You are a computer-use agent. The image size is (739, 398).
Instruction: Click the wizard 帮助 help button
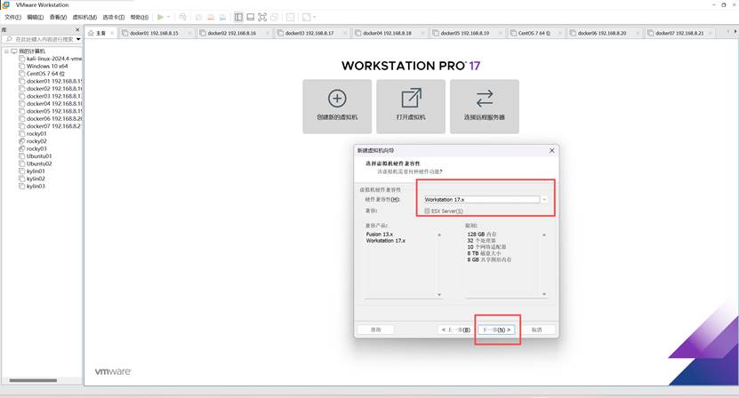(x=375, y=330)
